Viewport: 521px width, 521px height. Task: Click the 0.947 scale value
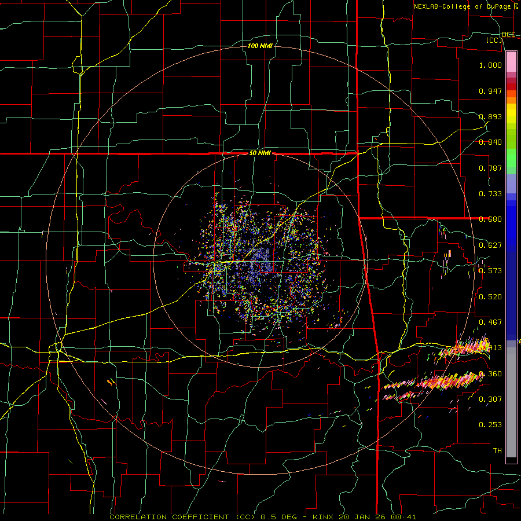(x=490, y=91)
